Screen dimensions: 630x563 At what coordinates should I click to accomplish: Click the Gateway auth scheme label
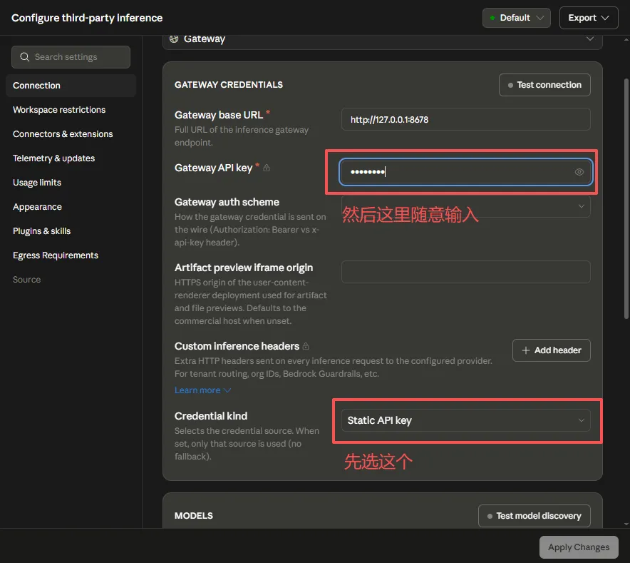(227, 202)
